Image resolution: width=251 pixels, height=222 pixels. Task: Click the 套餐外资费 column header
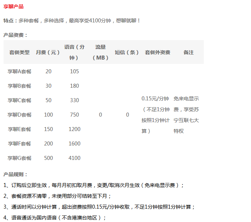(x=157, y=52)
